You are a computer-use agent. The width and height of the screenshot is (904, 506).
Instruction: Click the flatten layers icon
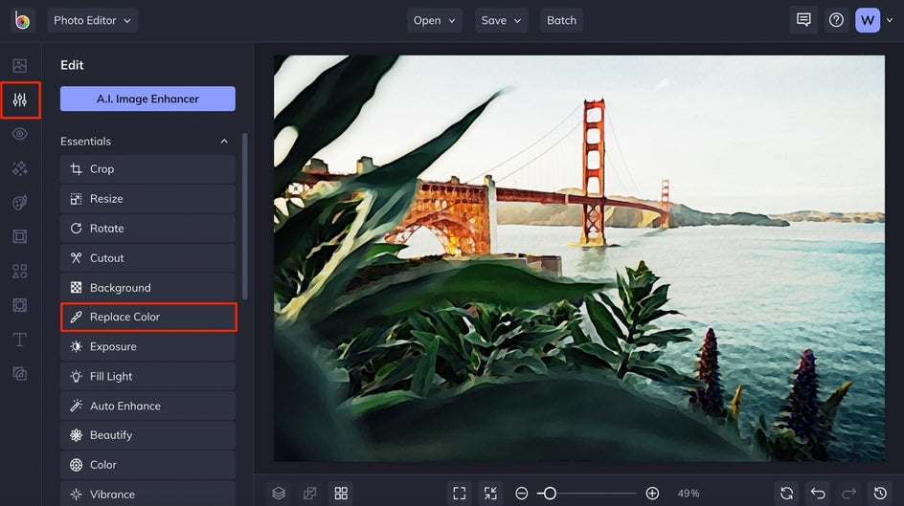[309, 494]
